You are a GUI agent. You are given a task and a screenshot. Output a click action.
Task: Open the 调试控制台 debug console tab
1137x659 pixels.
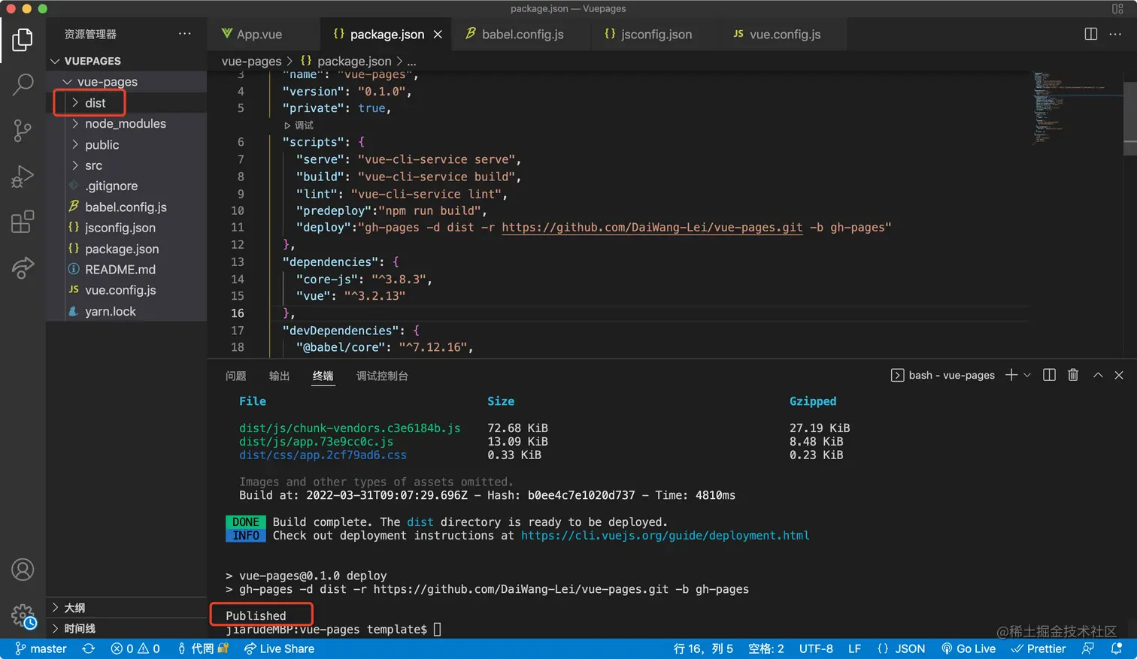click(382, 376)
